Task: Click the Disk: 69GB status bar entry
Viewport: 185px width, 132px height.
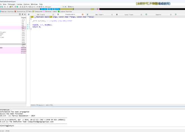Action: [x=5, y=131]
